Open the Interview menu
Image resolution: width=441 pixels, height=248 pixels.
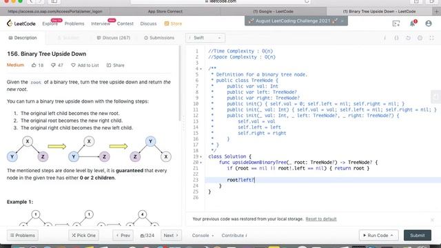click(101, 23)
